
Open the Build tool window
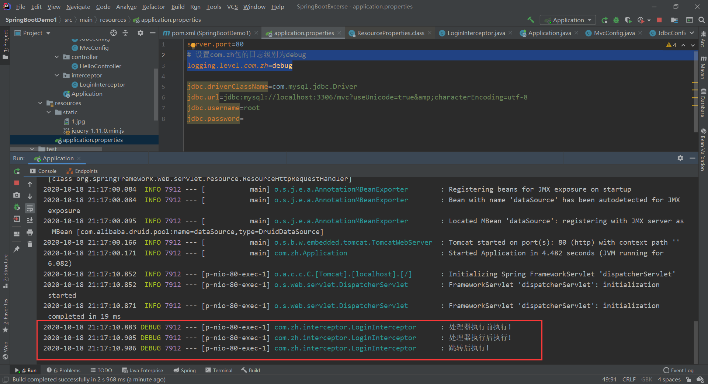pyautogui.click(x=251, y=370)
